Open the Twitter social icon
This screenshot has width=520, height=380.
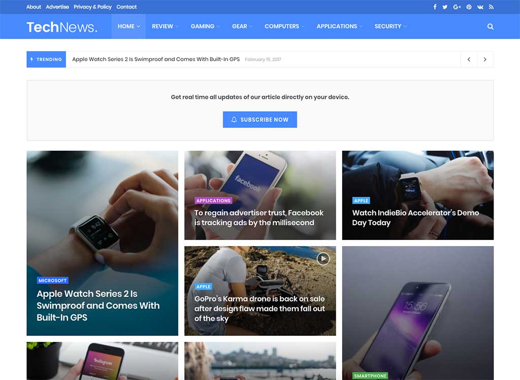click(x=445, y=7)
